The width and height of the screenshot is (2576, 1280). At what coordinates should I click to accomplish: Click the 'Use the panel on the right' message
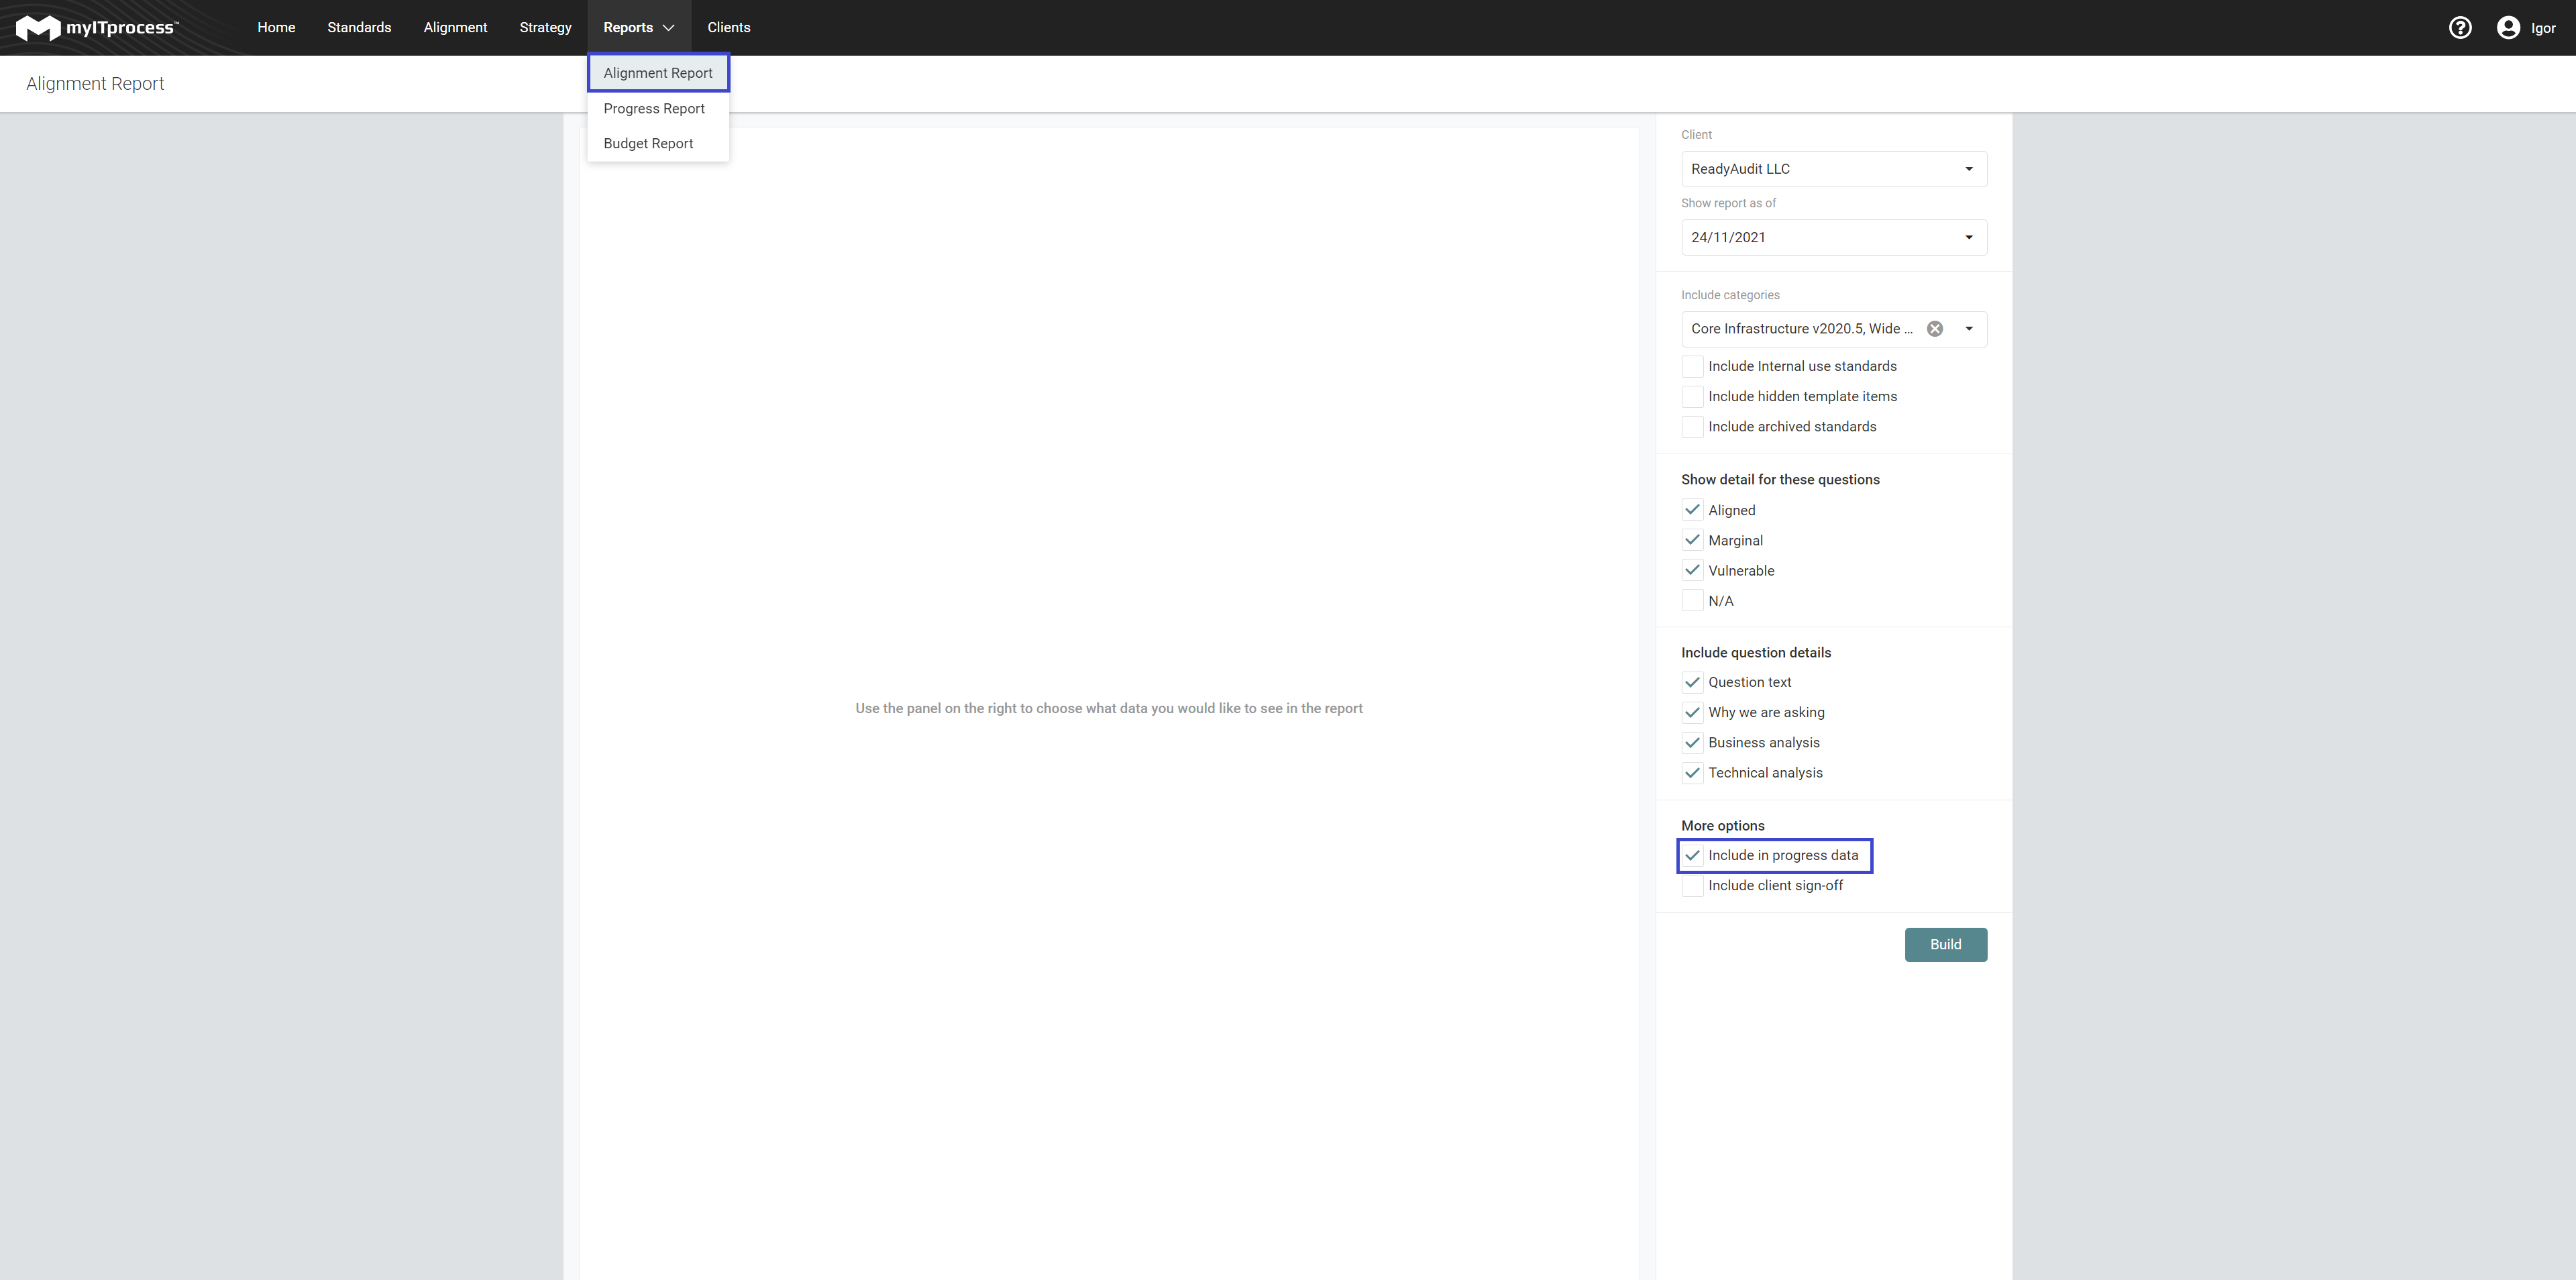point(1108,709)
